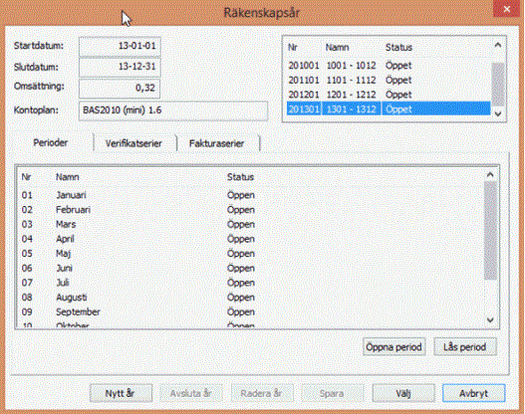
Task: Click the periods list scroll down arrow
Action: pos(490,320)
